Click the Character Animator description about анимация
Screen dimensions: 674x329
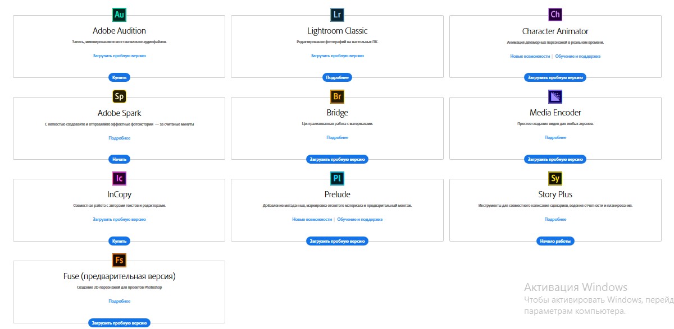555,42
